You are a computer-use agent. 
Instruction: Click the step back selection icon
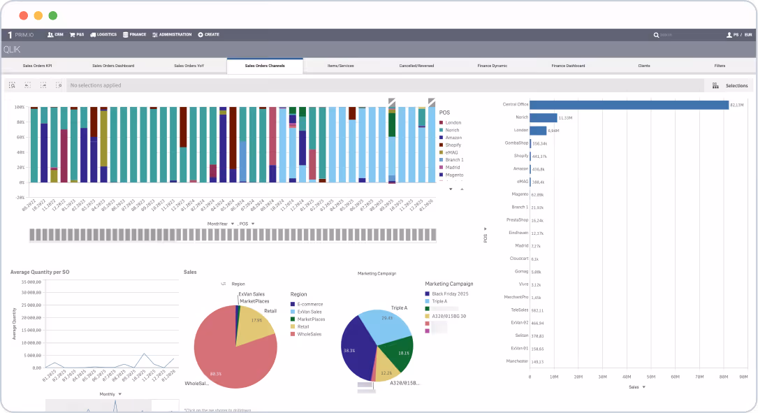click(27, 85)
